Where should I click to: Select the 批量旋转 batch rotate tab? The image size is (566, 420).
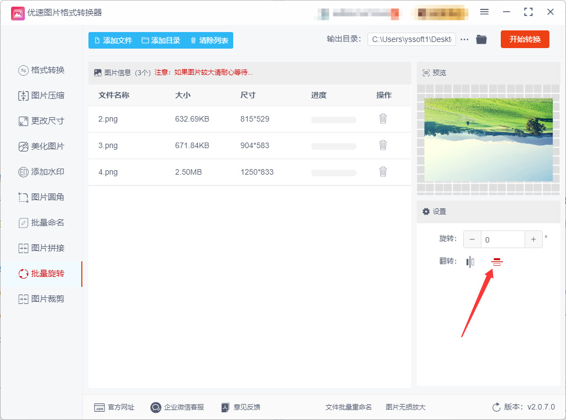coord(41,274)
